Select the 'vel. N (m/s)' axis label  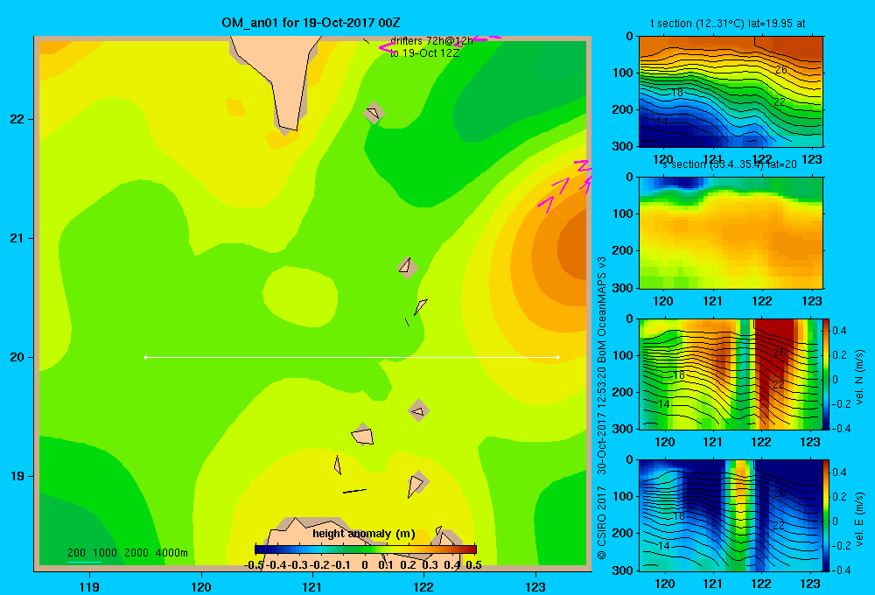860,377
